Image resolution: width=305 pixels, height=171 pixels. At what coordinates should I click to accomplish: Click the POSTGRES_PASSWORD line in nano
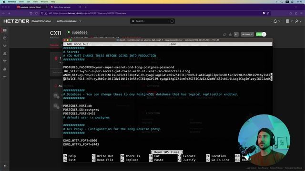click(x=119, y=67)
